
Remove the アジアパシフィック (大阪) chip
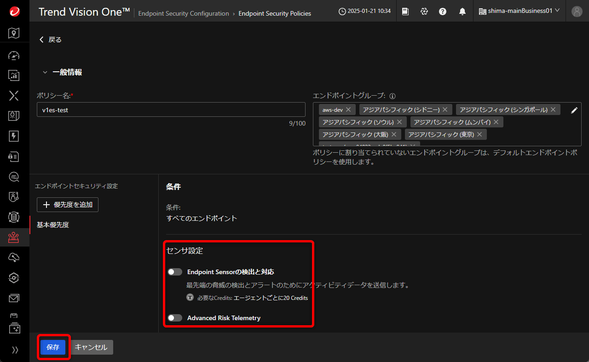[x=393, y=134]
